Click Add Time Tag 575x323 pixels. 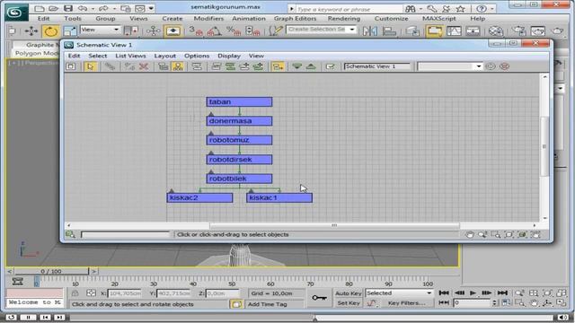click(268, 304)
